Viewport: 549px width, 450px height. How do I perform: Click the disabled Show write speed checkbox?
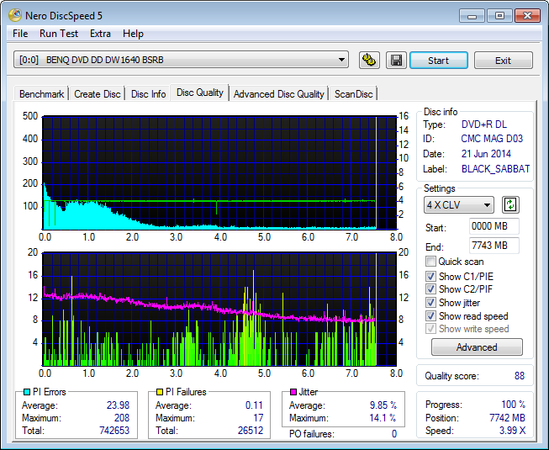coord(430,329)
